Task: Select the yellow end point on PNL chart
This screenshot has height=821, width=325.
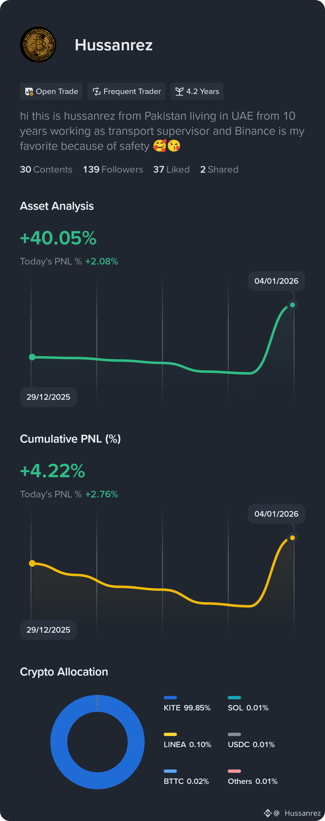Action: coord(292,538)
